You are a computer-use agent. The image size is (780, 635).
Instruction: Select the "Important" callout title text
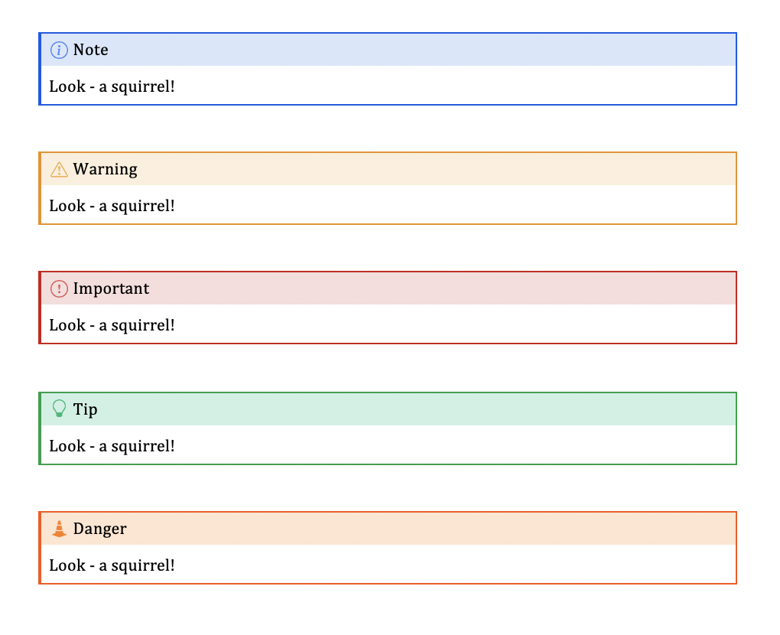click(x=112, y=289)
